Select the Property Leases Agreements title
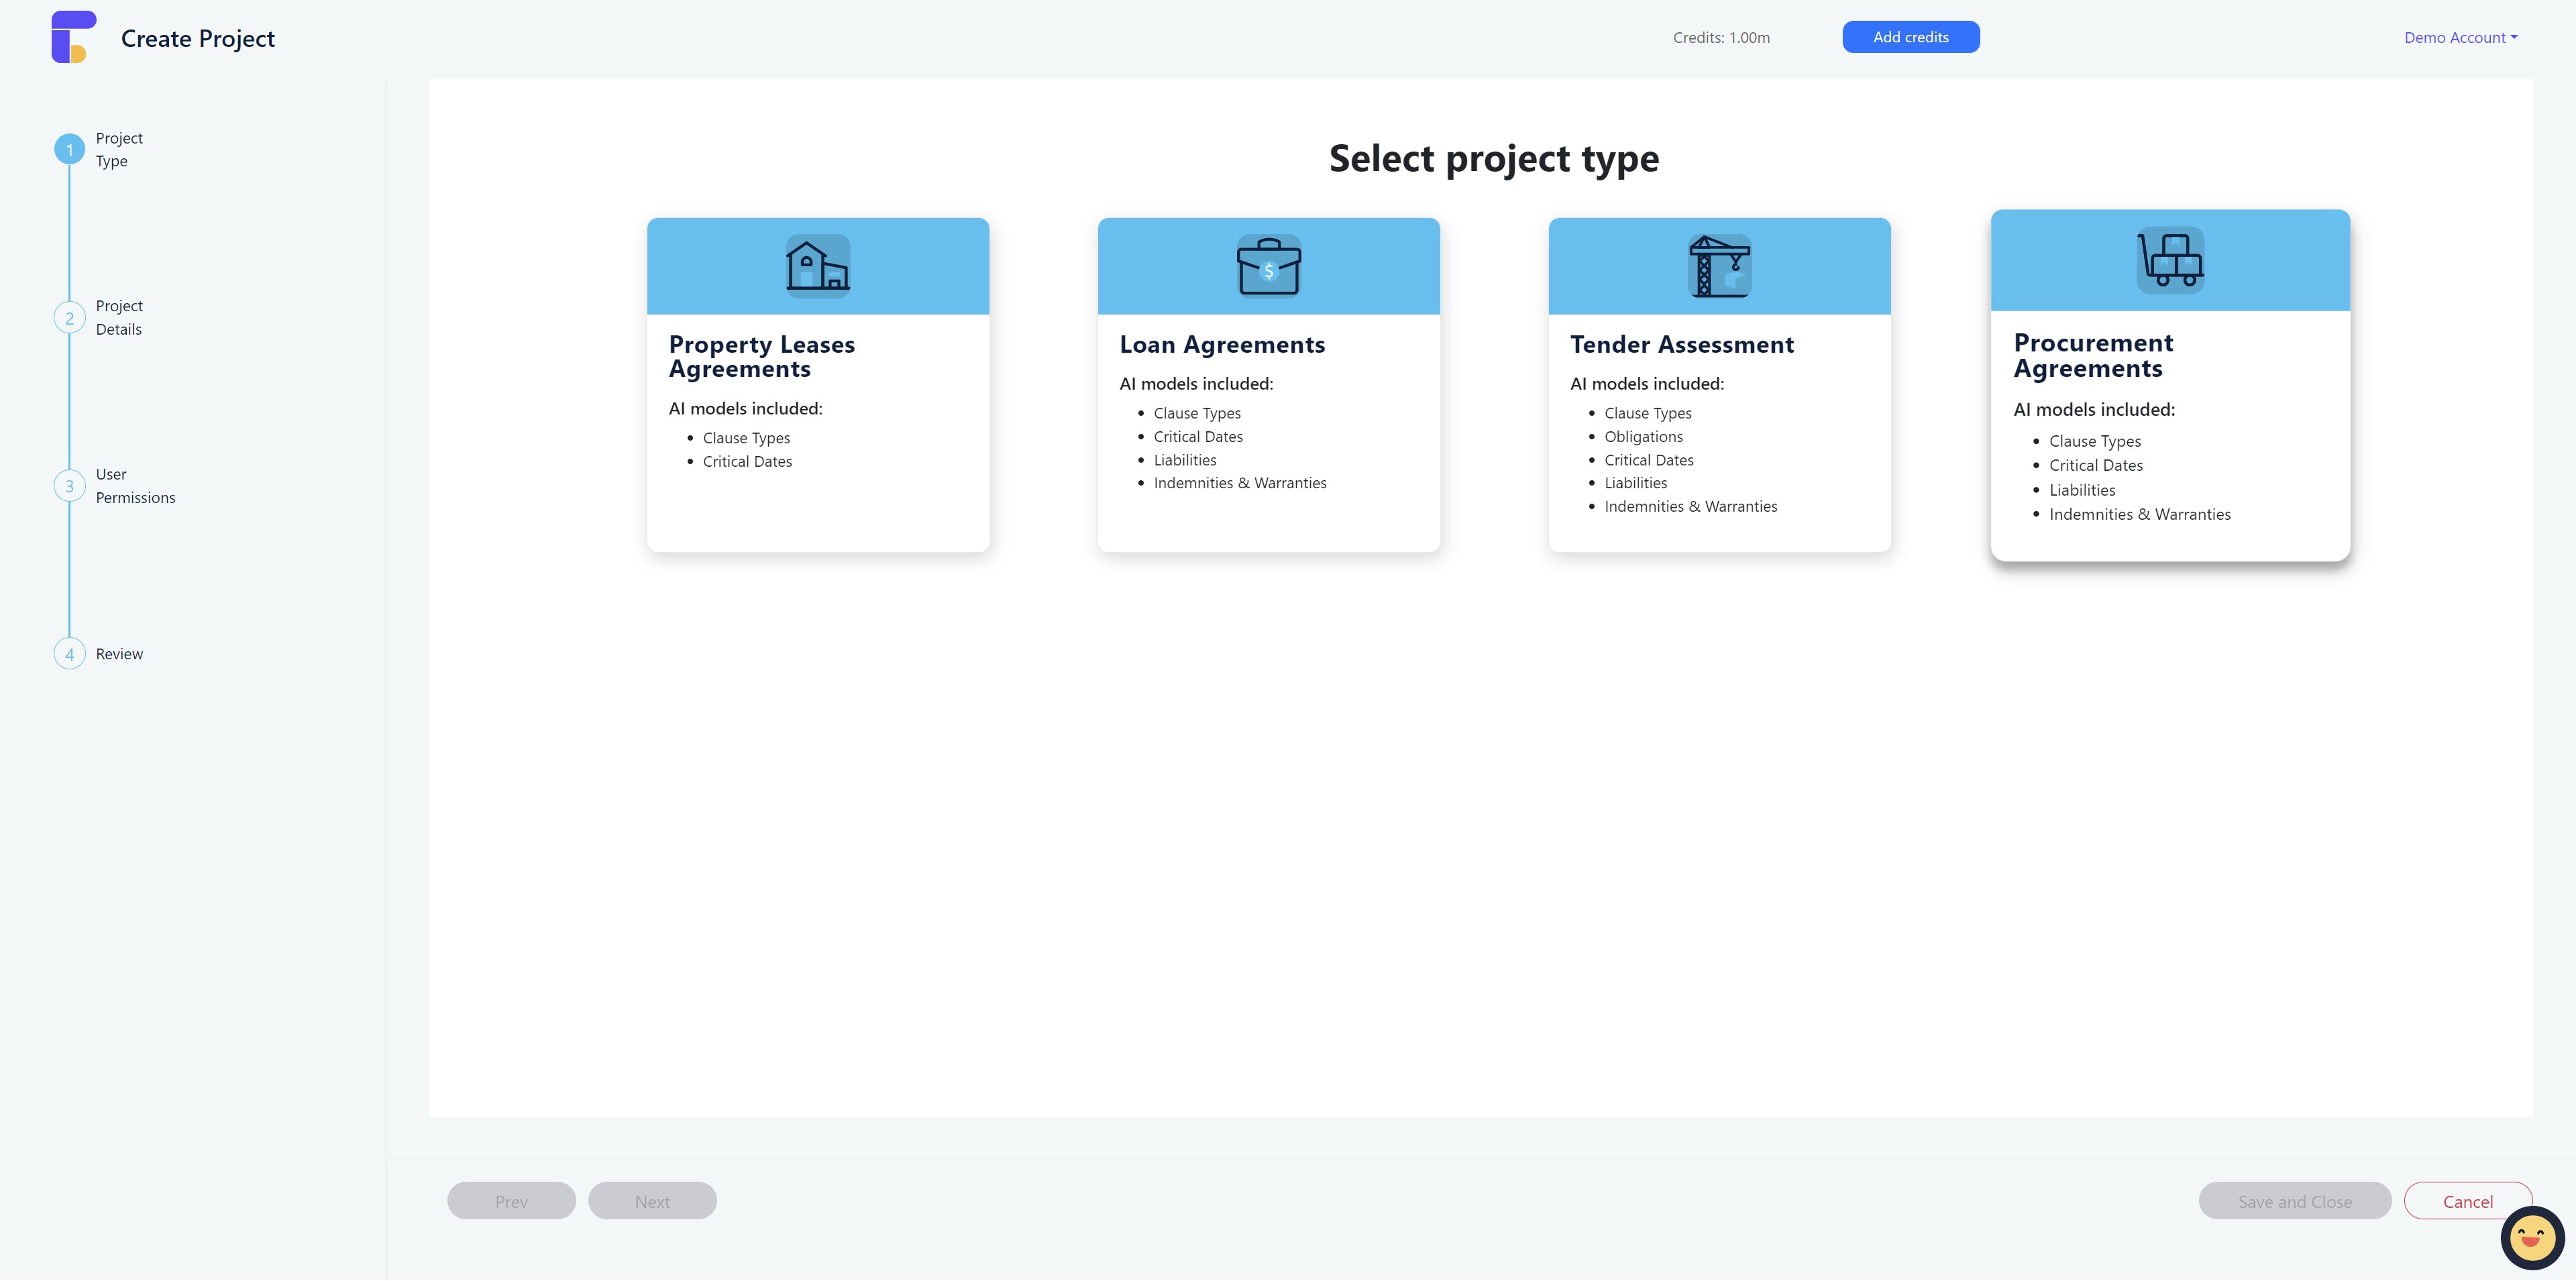This screenshot has height=1281, width=2576. [761, 356]
